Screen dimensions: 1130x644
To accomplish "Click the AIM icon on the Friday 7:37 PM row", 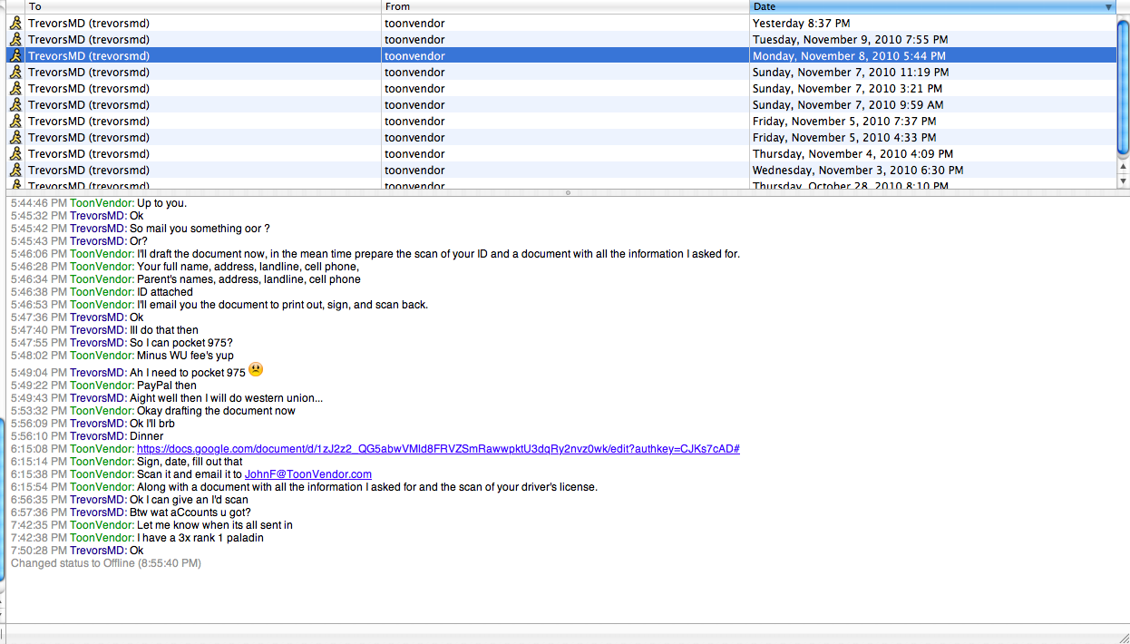I will (15, 121).
